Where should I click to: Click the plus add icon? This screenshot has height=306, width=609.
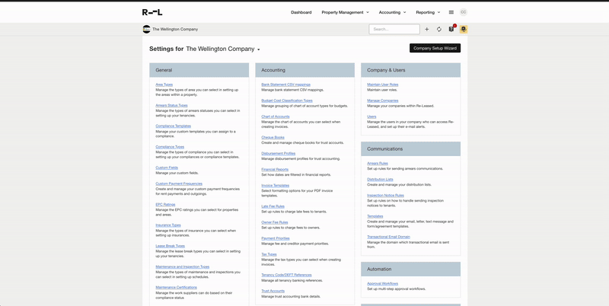point(427,29)
